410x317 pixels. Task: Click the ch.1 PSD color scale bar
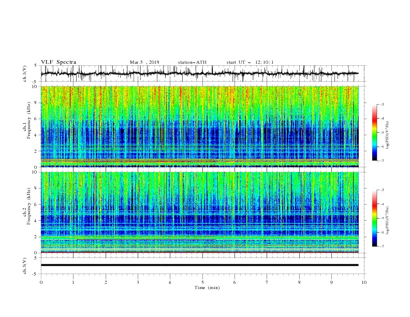coord(374,133)
